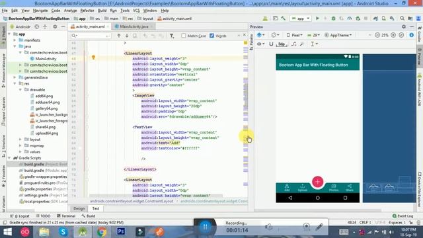Select MainActivity in project tree
Viewport: 423px width, 238px height.
pyautogui.click(x=43, y=59)
